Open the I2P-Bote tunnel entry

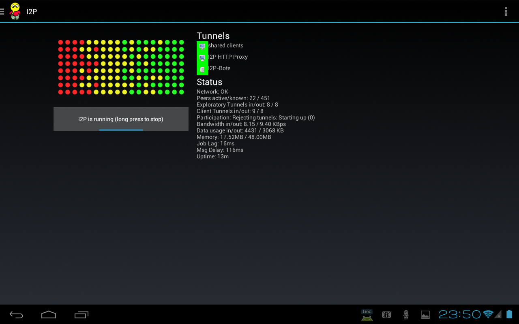(219, 68)
